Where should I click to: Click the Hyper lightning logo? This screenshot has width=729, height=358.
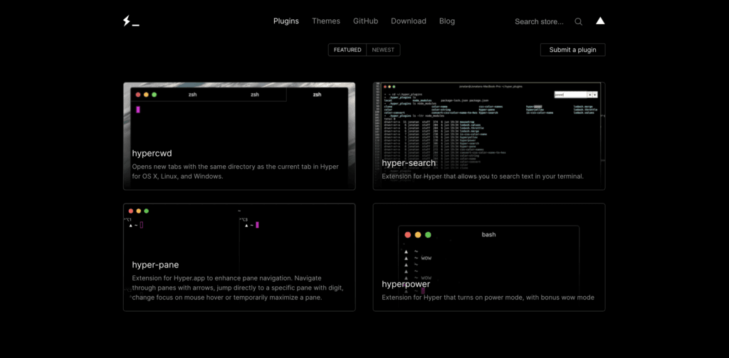(131, 21)
